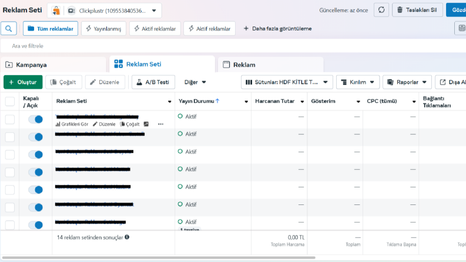Toggle off the first ad set switch

pos(36,119)
